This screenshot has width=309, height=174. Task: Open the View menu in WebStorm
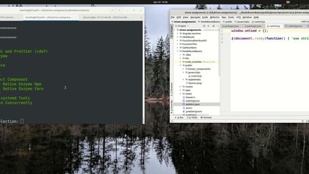[185, 17]
